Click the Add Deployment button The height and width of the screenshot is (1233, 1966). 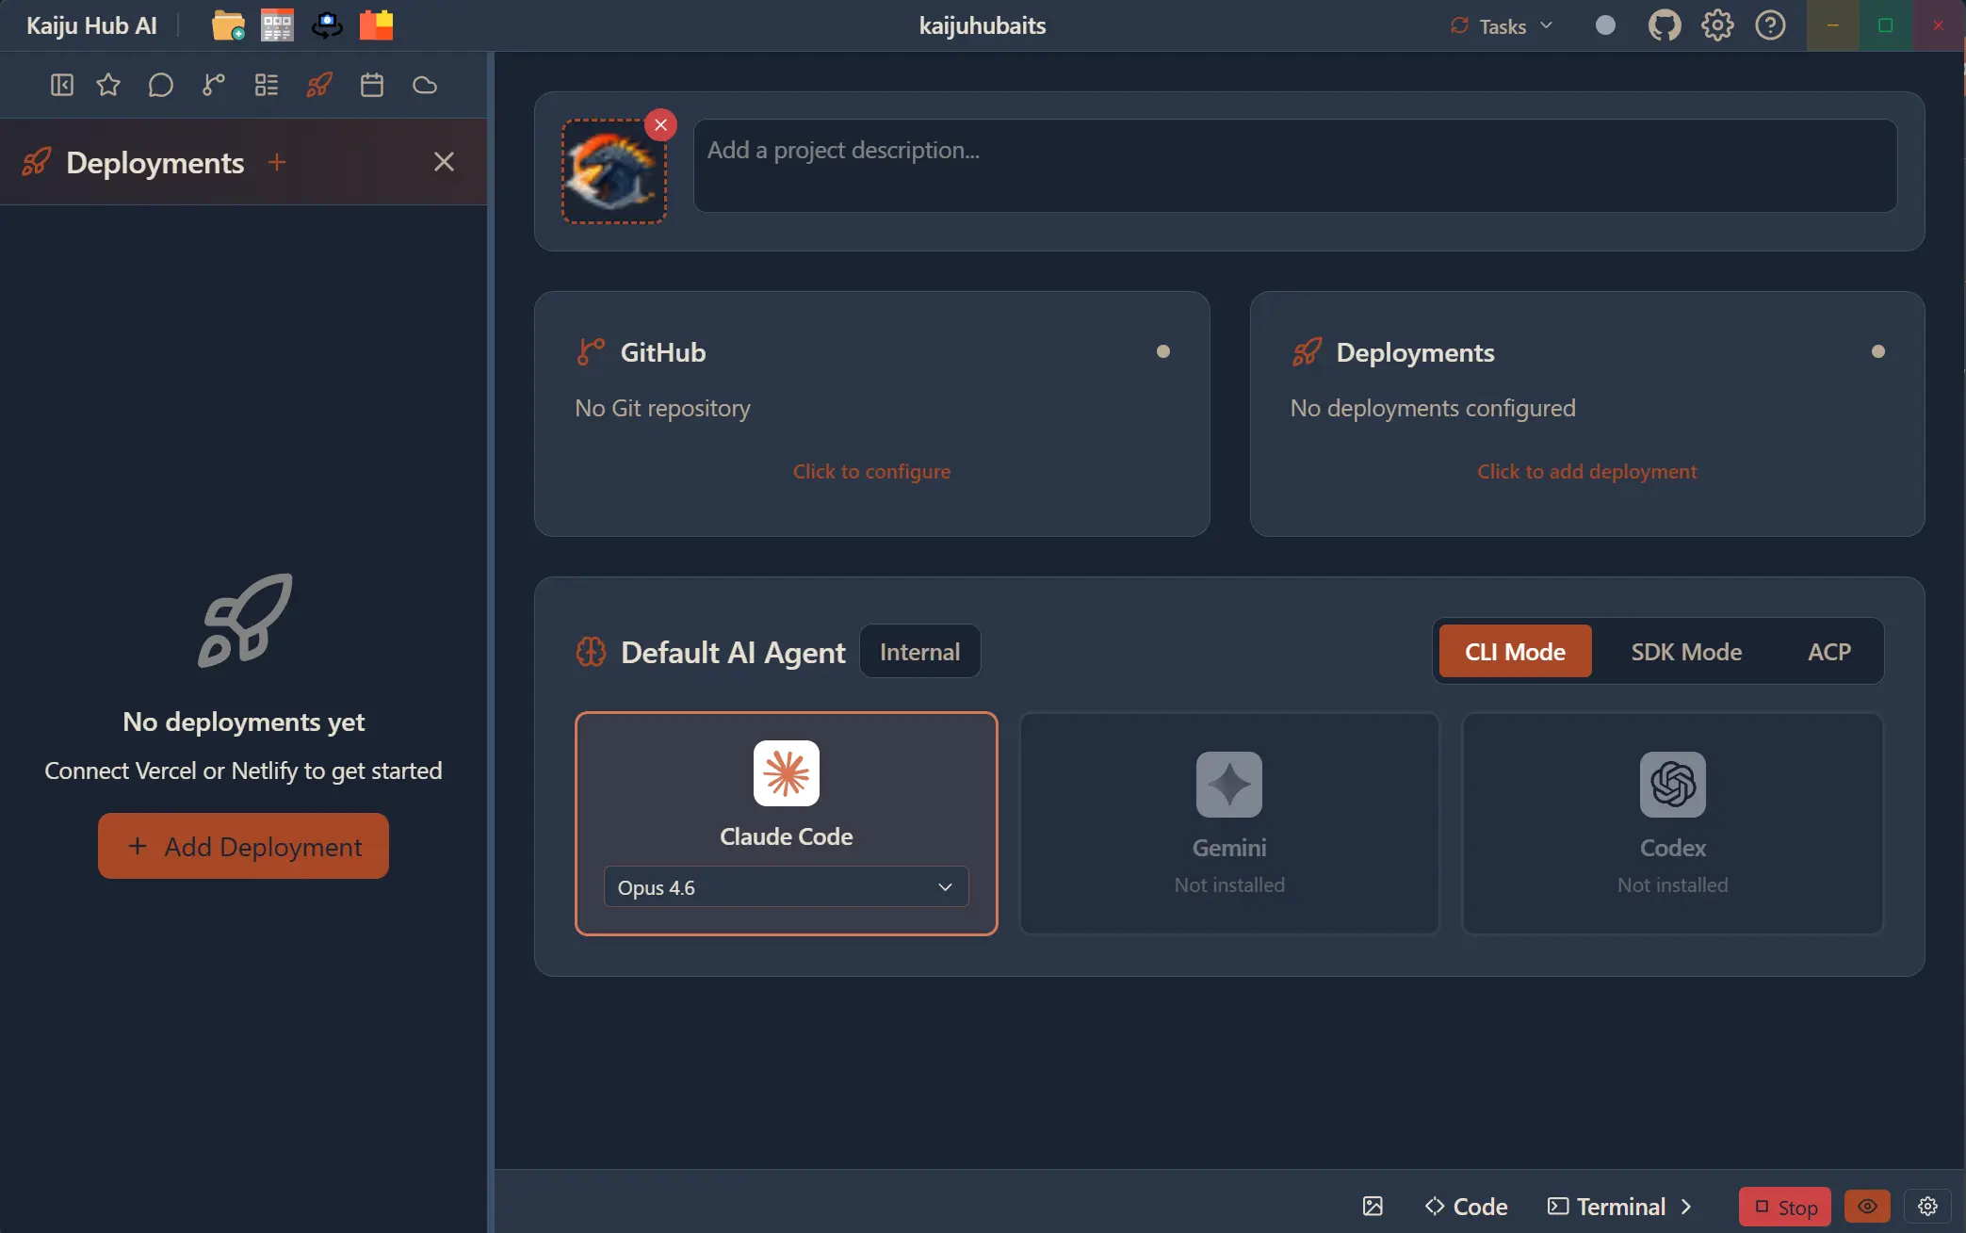(x=243, y=846)
